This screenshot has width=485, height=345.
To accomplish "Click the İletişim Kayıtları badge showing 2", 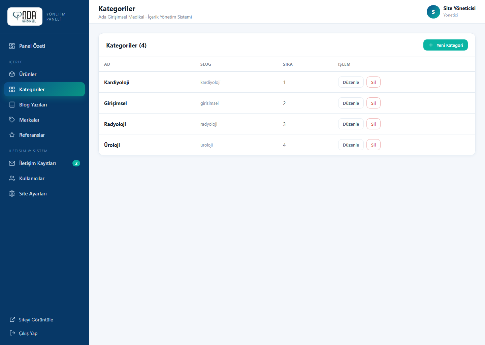I will pyautogui.click(x=76, y=163).
